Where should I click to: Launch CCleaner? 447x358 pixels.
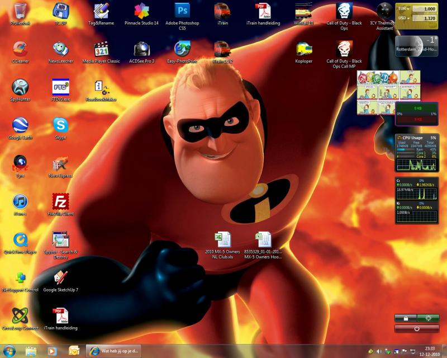[20, 51]
